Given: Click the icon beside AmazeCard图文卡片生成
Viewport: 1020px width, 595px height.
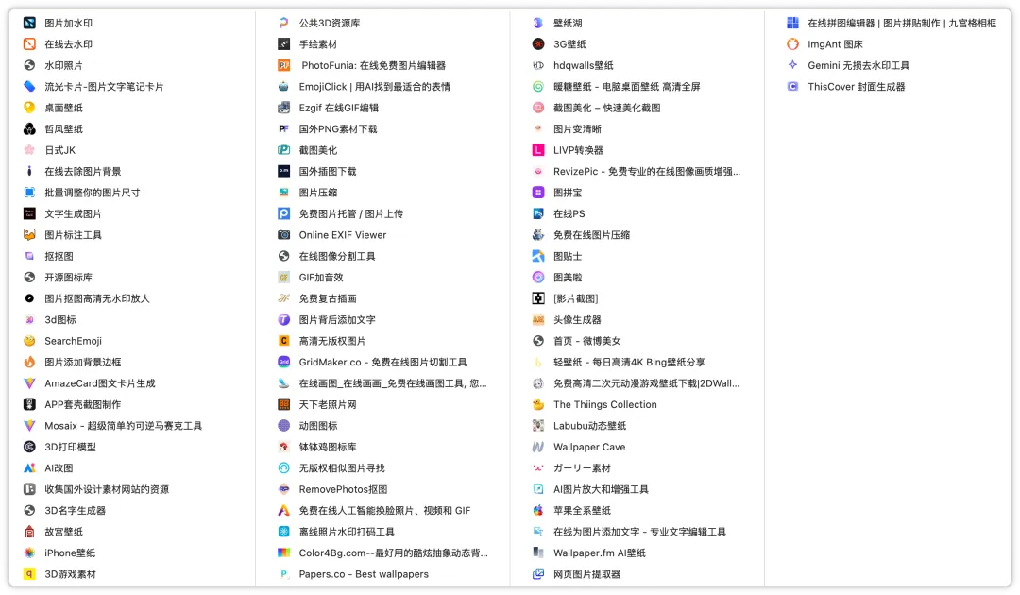Looking at the screenshot, I should [x=29, y=383].
